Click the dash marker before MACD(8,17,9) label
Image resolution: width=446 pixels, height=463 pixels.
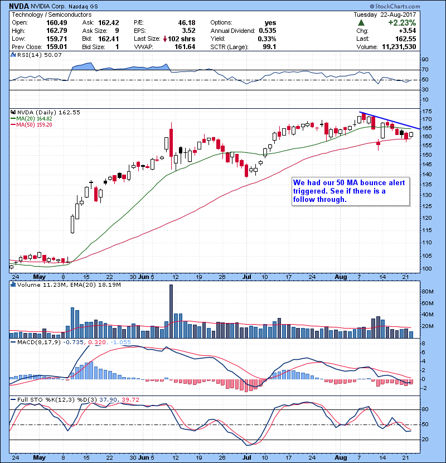coord(13,343)
